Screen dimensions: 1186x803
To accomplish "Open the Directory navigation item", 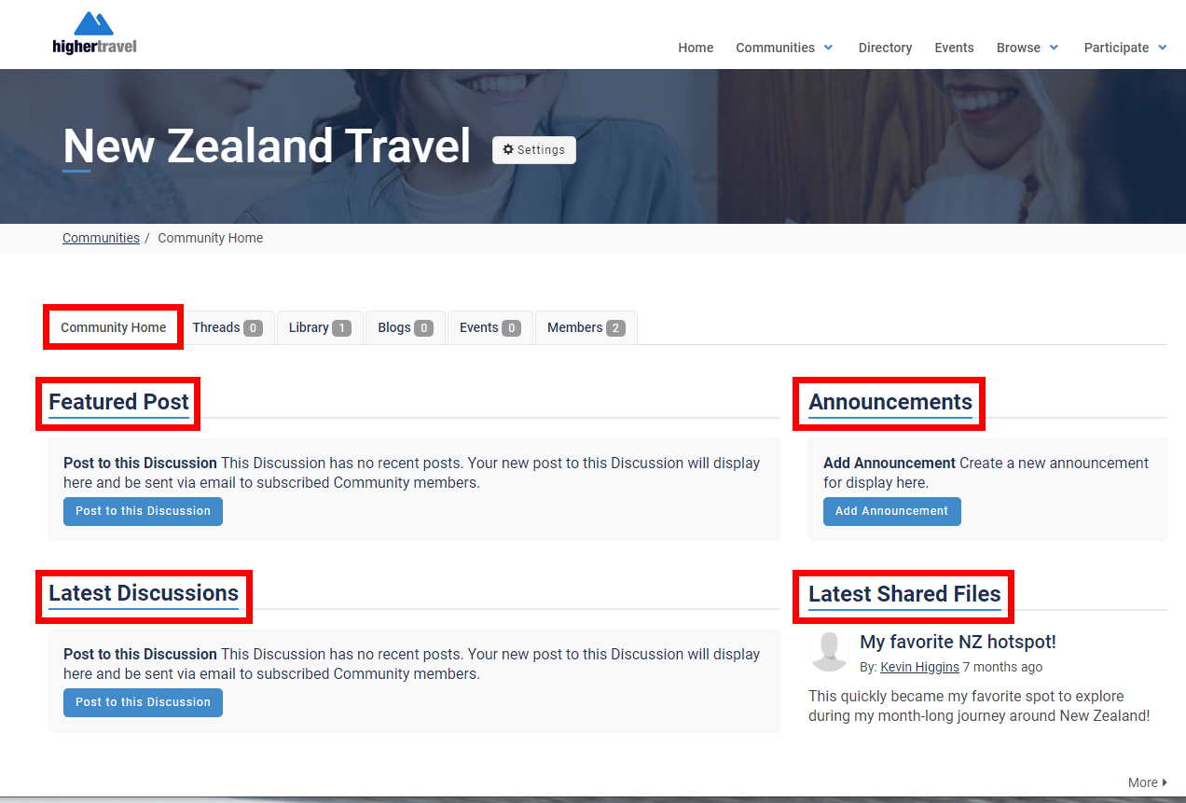I will click(x=885, y=48).
